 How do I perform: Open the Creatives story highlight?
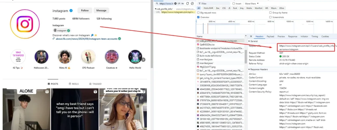pyautogui.click(x=112, y=57)
